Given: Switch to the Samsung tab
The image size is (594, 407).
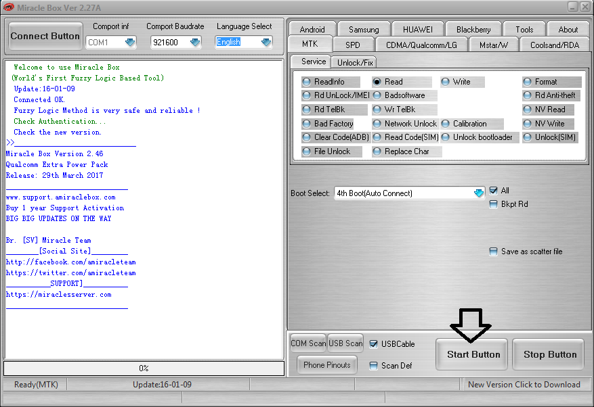Looking at the screenshot, I should (x=364, y=29).
